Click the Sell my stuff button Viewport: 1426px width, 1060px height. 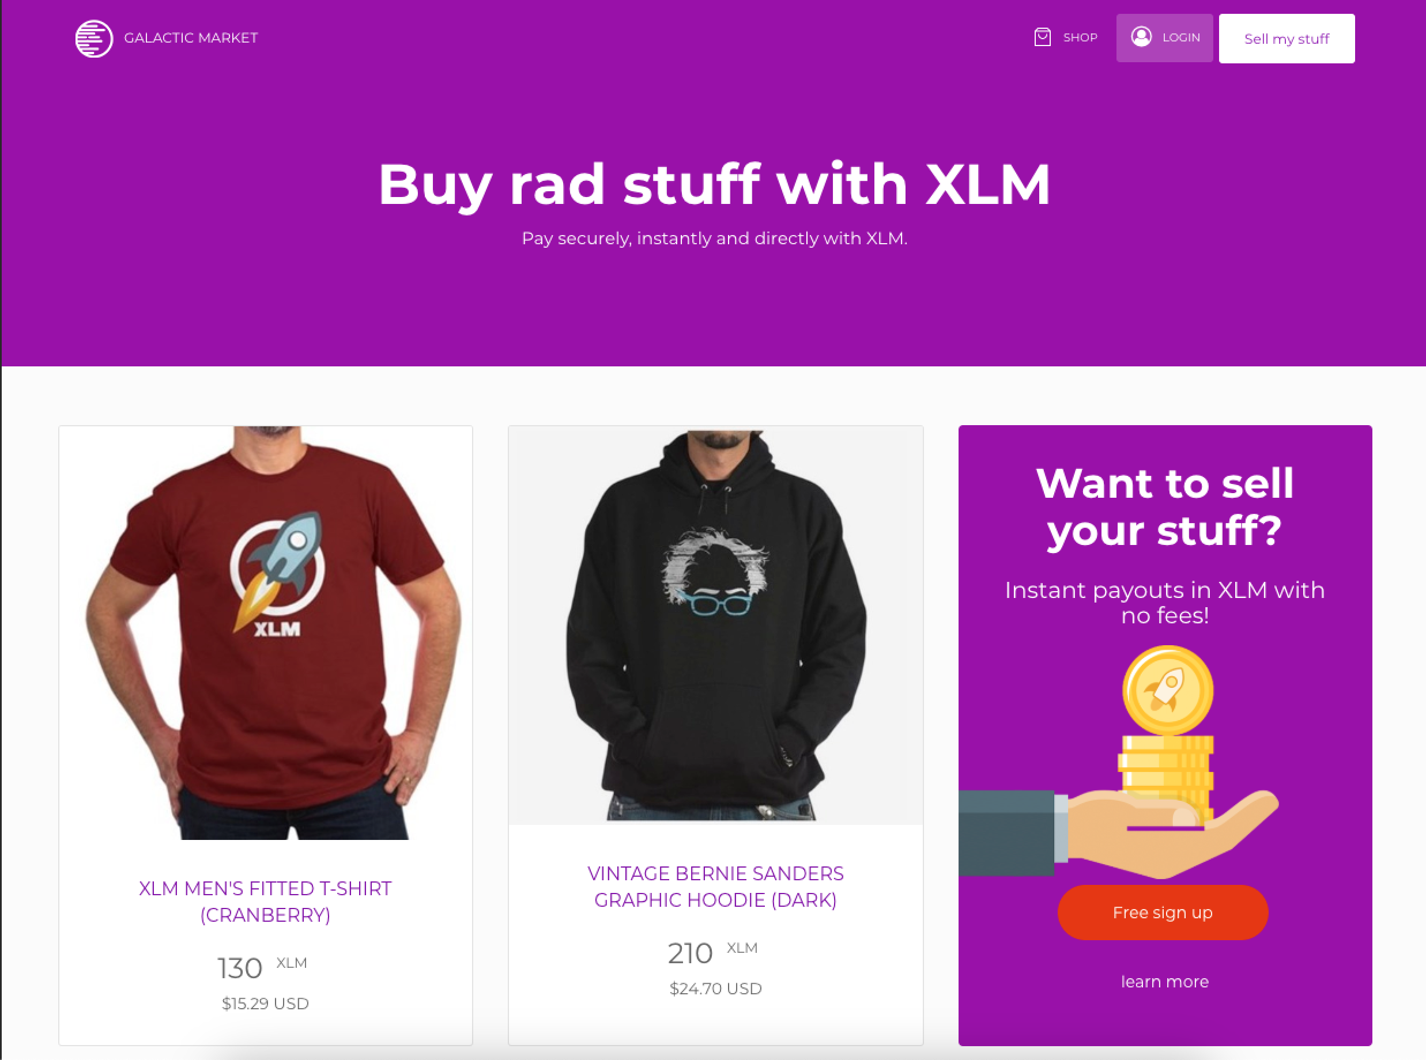click(x=1287, y=39)
